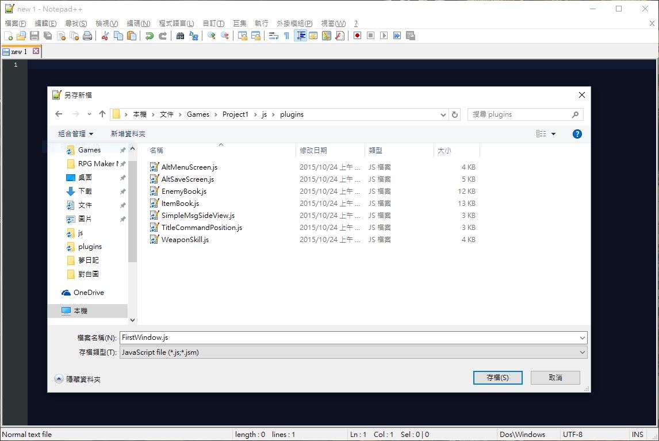659x441 pixels.
Task: Toggle Show All Characters pilcrow icon
Action: (286, 36)
